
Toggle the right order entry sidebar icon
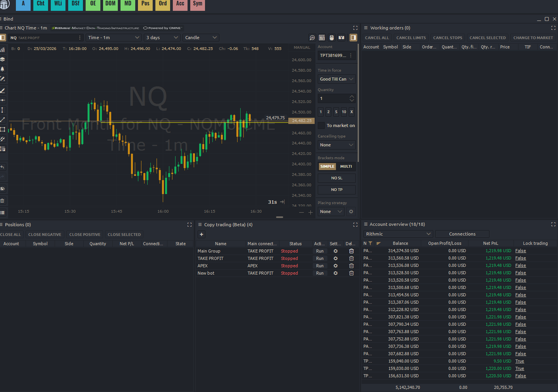tap(353, 38)
